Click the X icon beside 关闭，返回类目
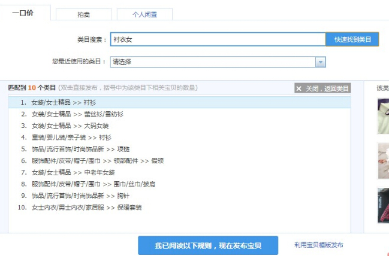The height and width of the screenshot is (256, 389). [299, 89]
